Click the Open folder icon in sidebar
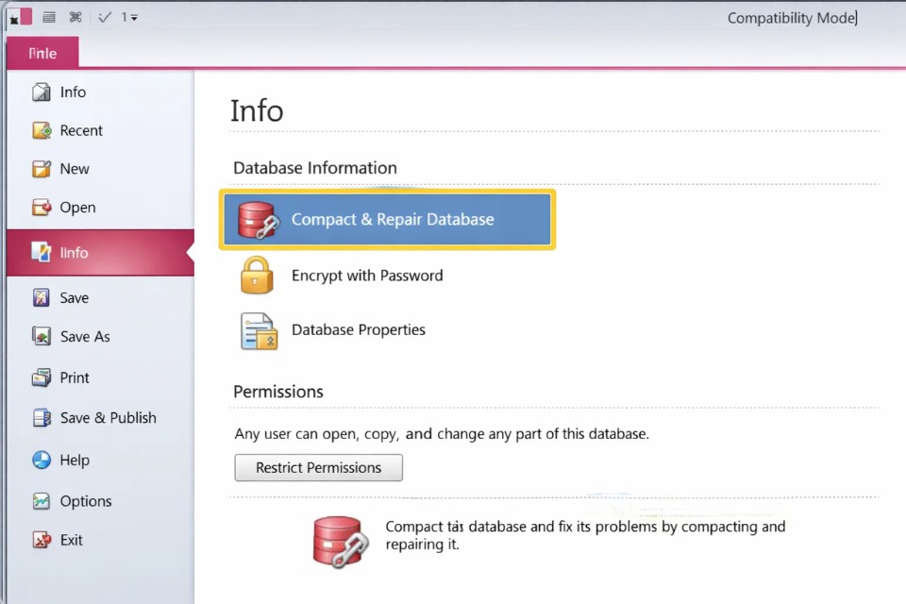Image resolution: width=906 pixels, height=604 pixels. click(x=42, y=208)
